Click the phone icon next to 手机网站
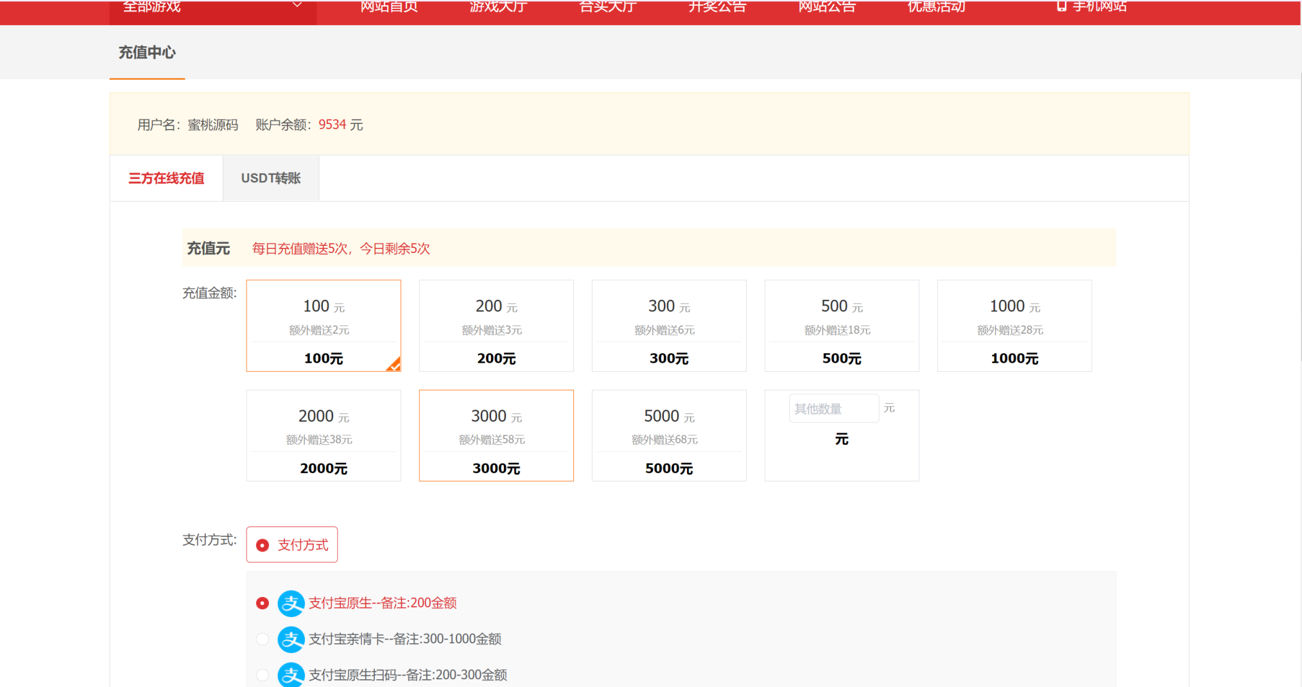 tap(1061, 6)
